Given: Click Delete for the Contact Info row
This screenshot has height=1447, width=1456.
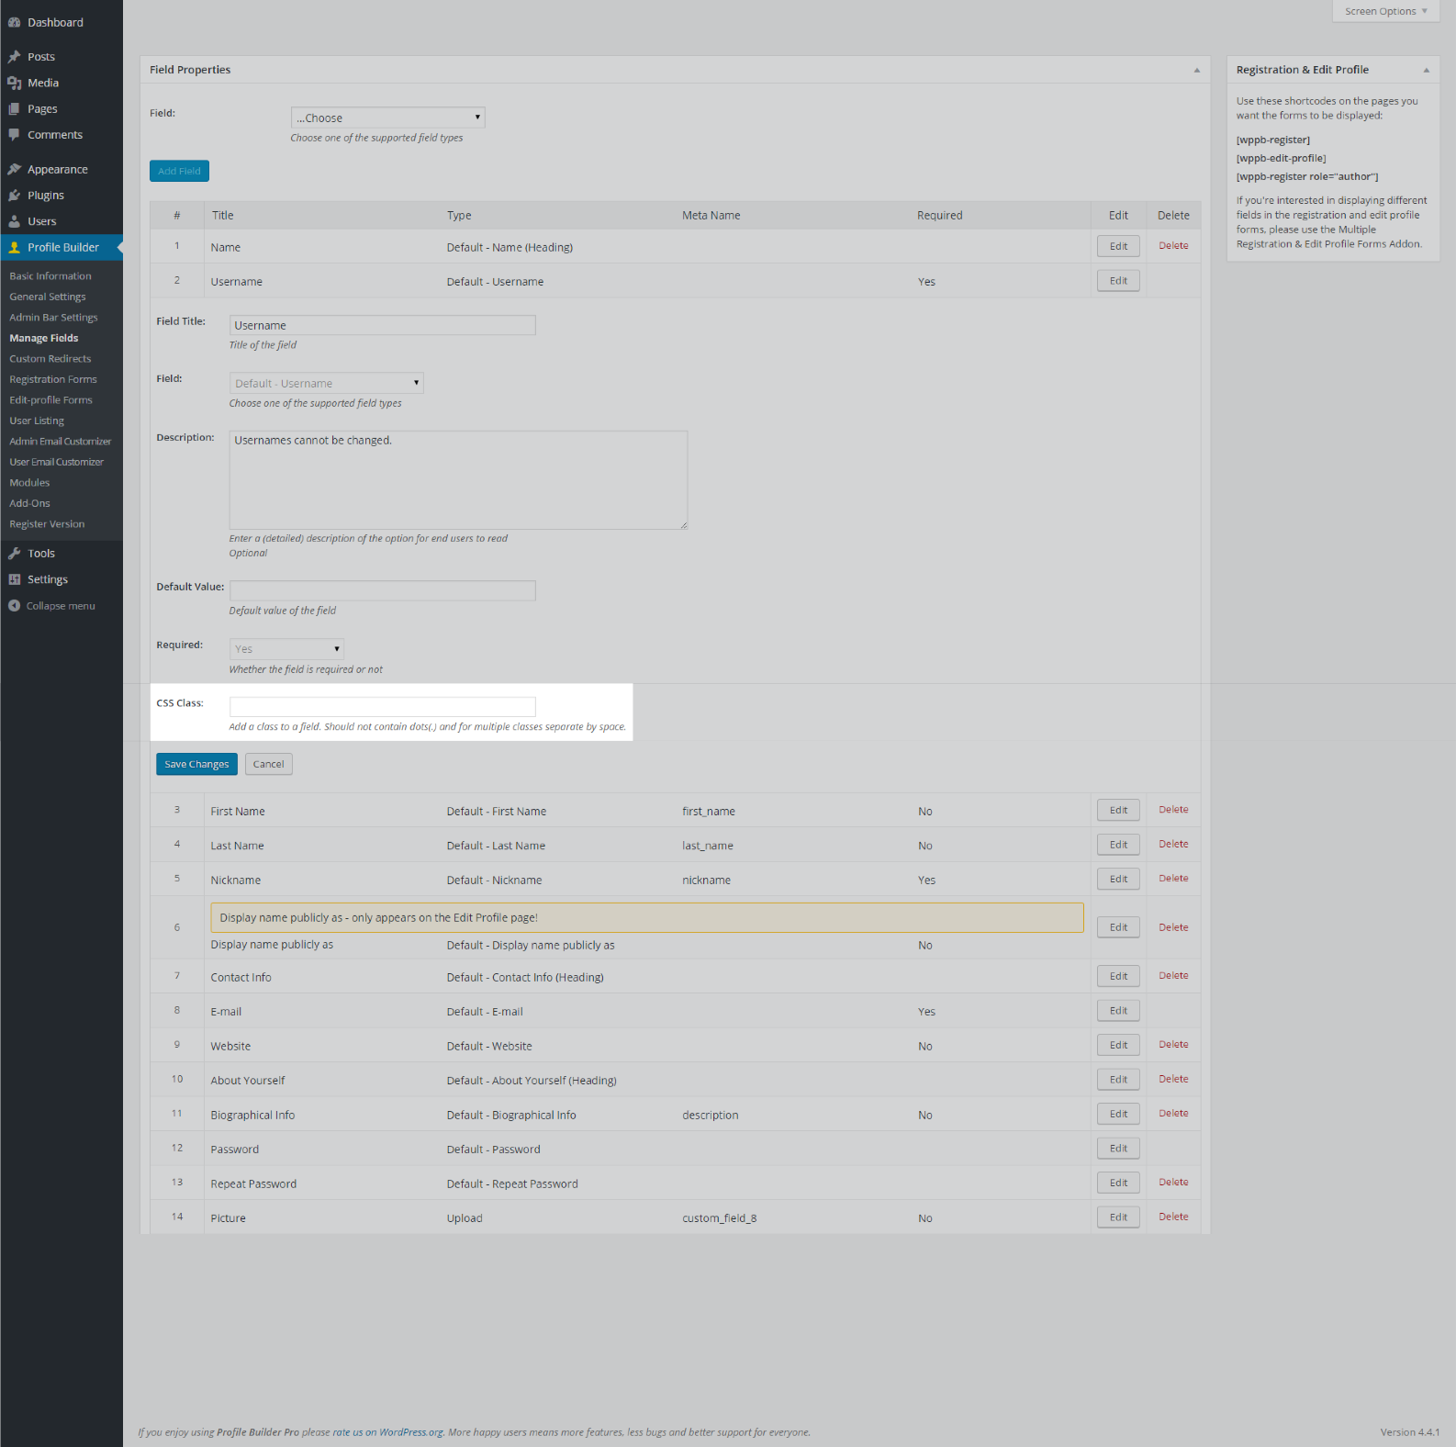Looking at the screenshot, I should pyautogui.click(x=1173, y=976).
